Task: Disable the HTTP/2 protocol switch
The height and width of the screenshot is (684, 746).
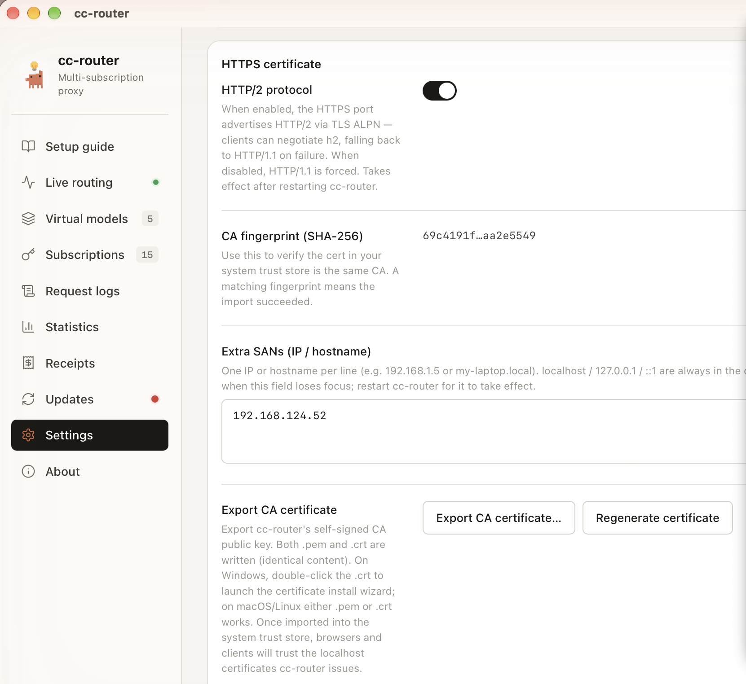Action: 439,91
